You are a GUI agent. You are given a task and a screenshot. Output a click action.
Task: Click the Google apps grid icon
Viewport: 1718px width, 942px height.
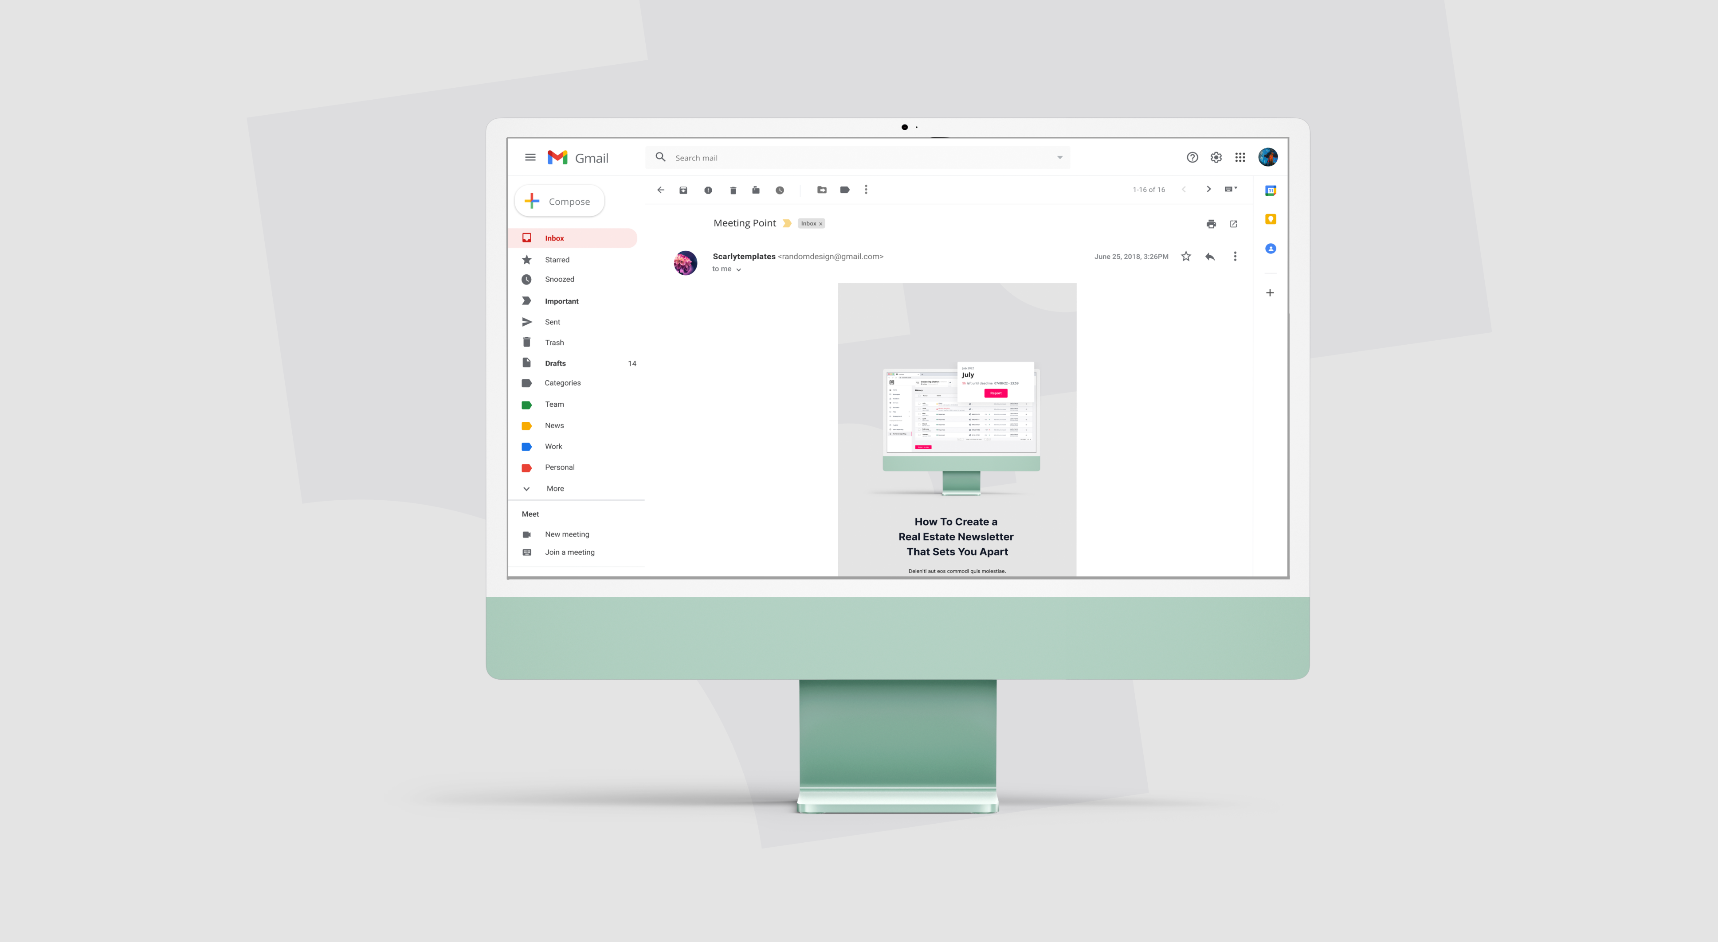coord(1240,156)
